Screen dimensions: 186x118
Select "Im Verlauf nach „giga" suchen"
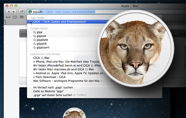53,87
